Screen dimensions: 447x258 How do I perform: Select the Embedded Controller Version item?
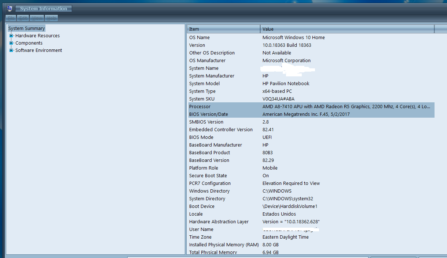click(x=221, y=130)
